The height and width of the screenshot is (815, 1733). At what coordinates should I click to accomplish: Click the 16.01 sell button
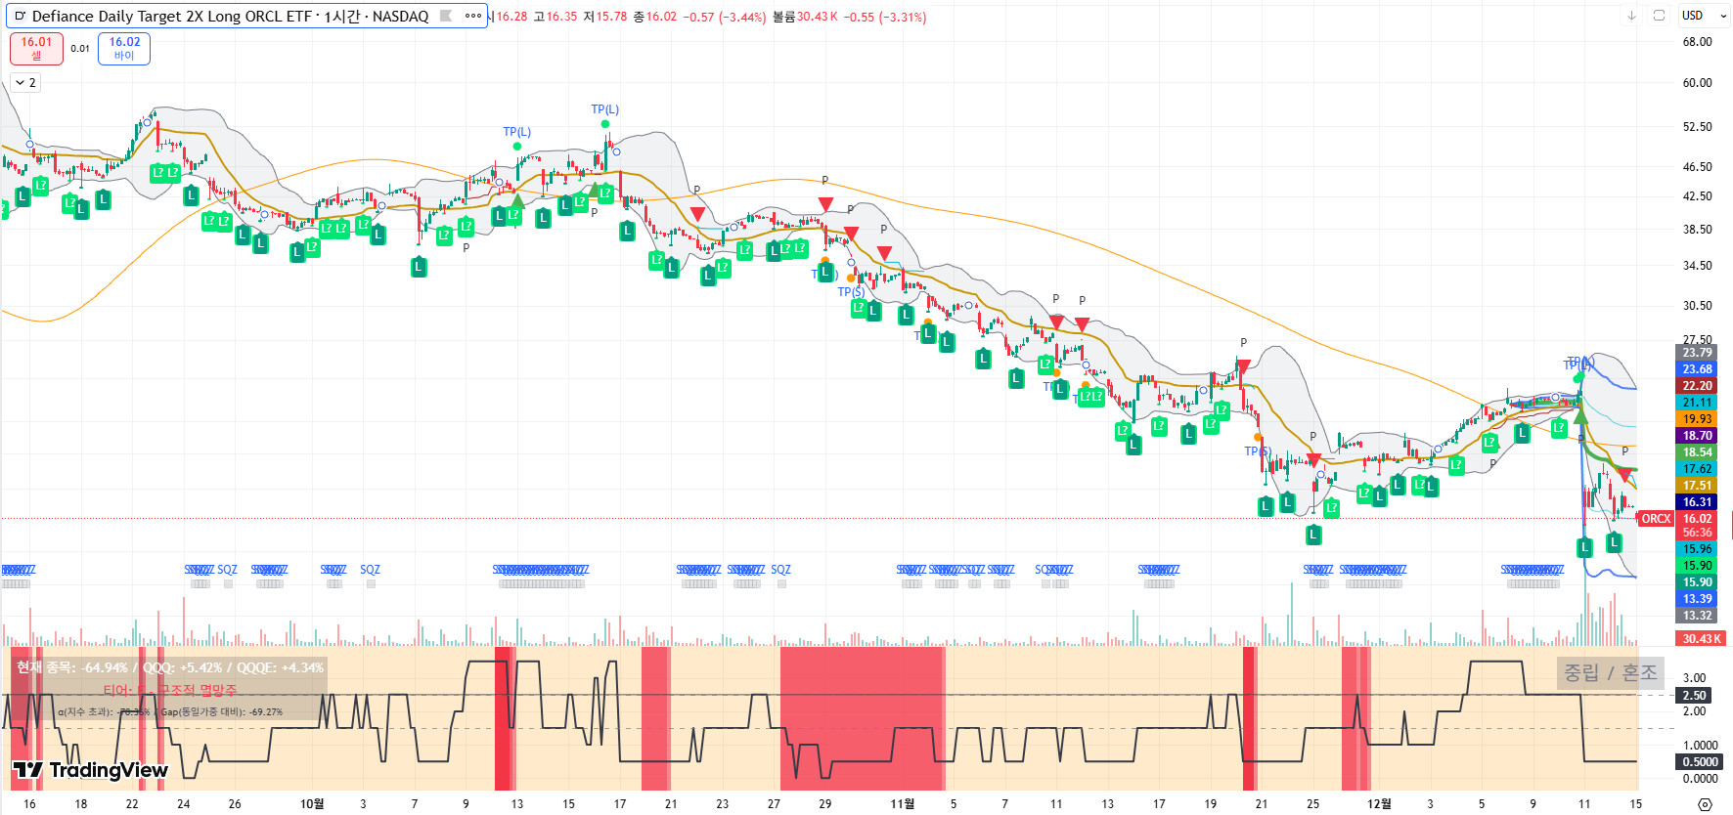coord(36,48)
